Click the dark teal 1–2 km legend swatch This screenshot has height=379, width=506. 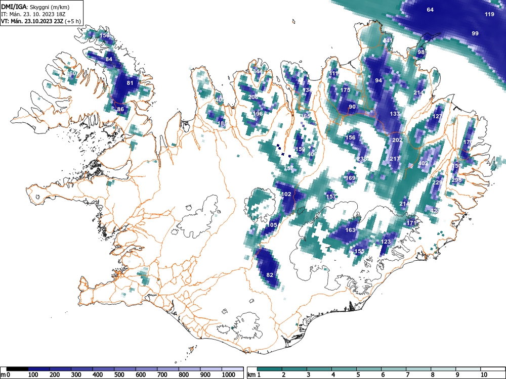pyautogui.click(x=270, y=369)
